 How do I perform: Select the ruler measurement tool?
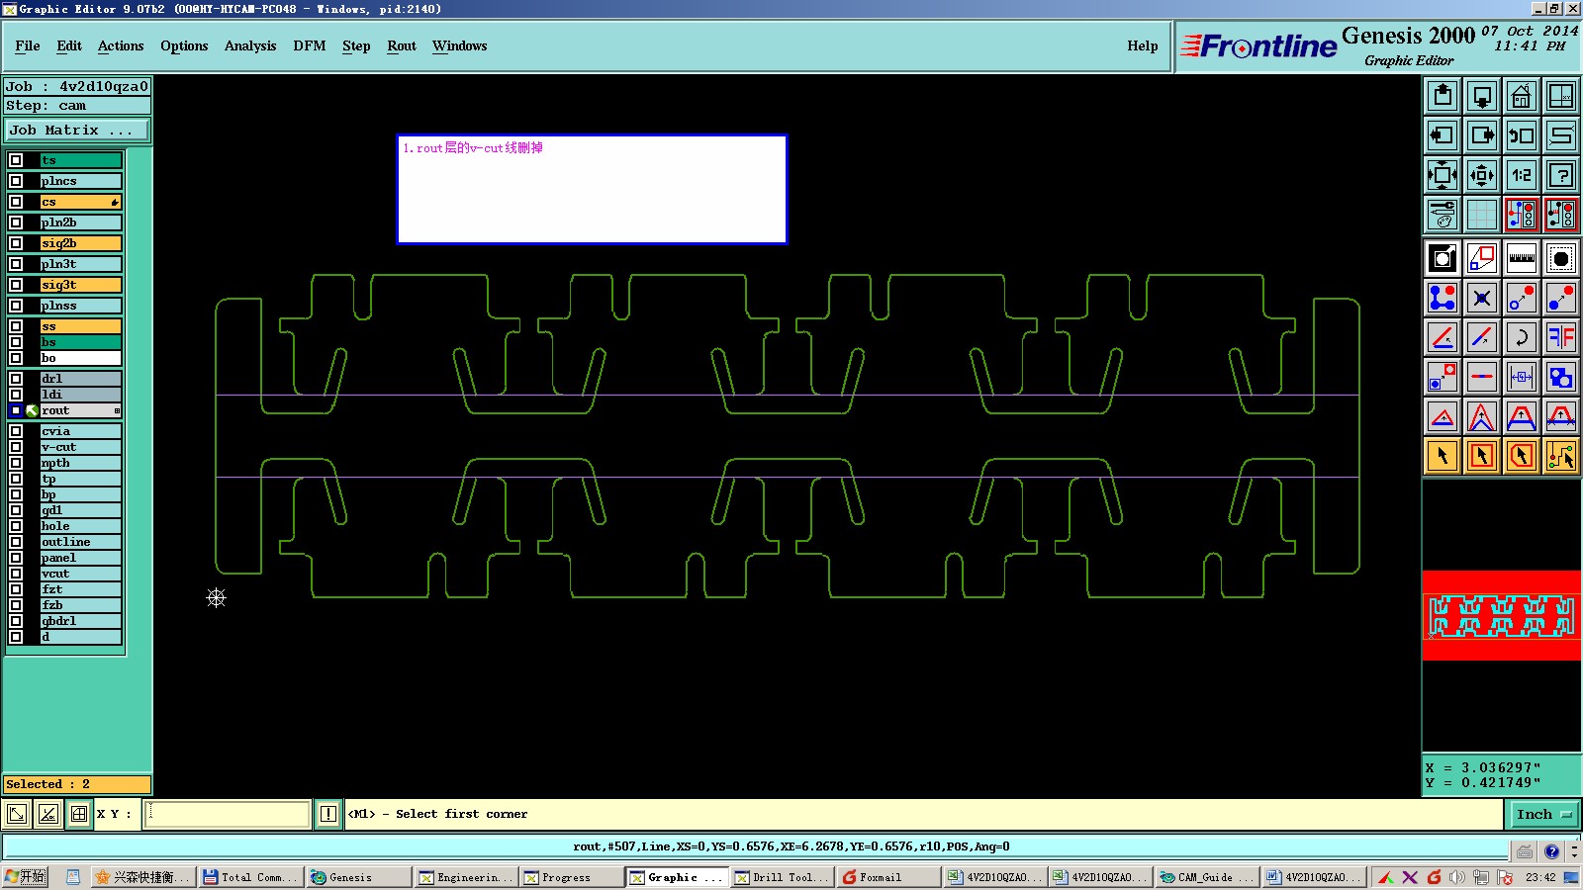click(1521, 259)
